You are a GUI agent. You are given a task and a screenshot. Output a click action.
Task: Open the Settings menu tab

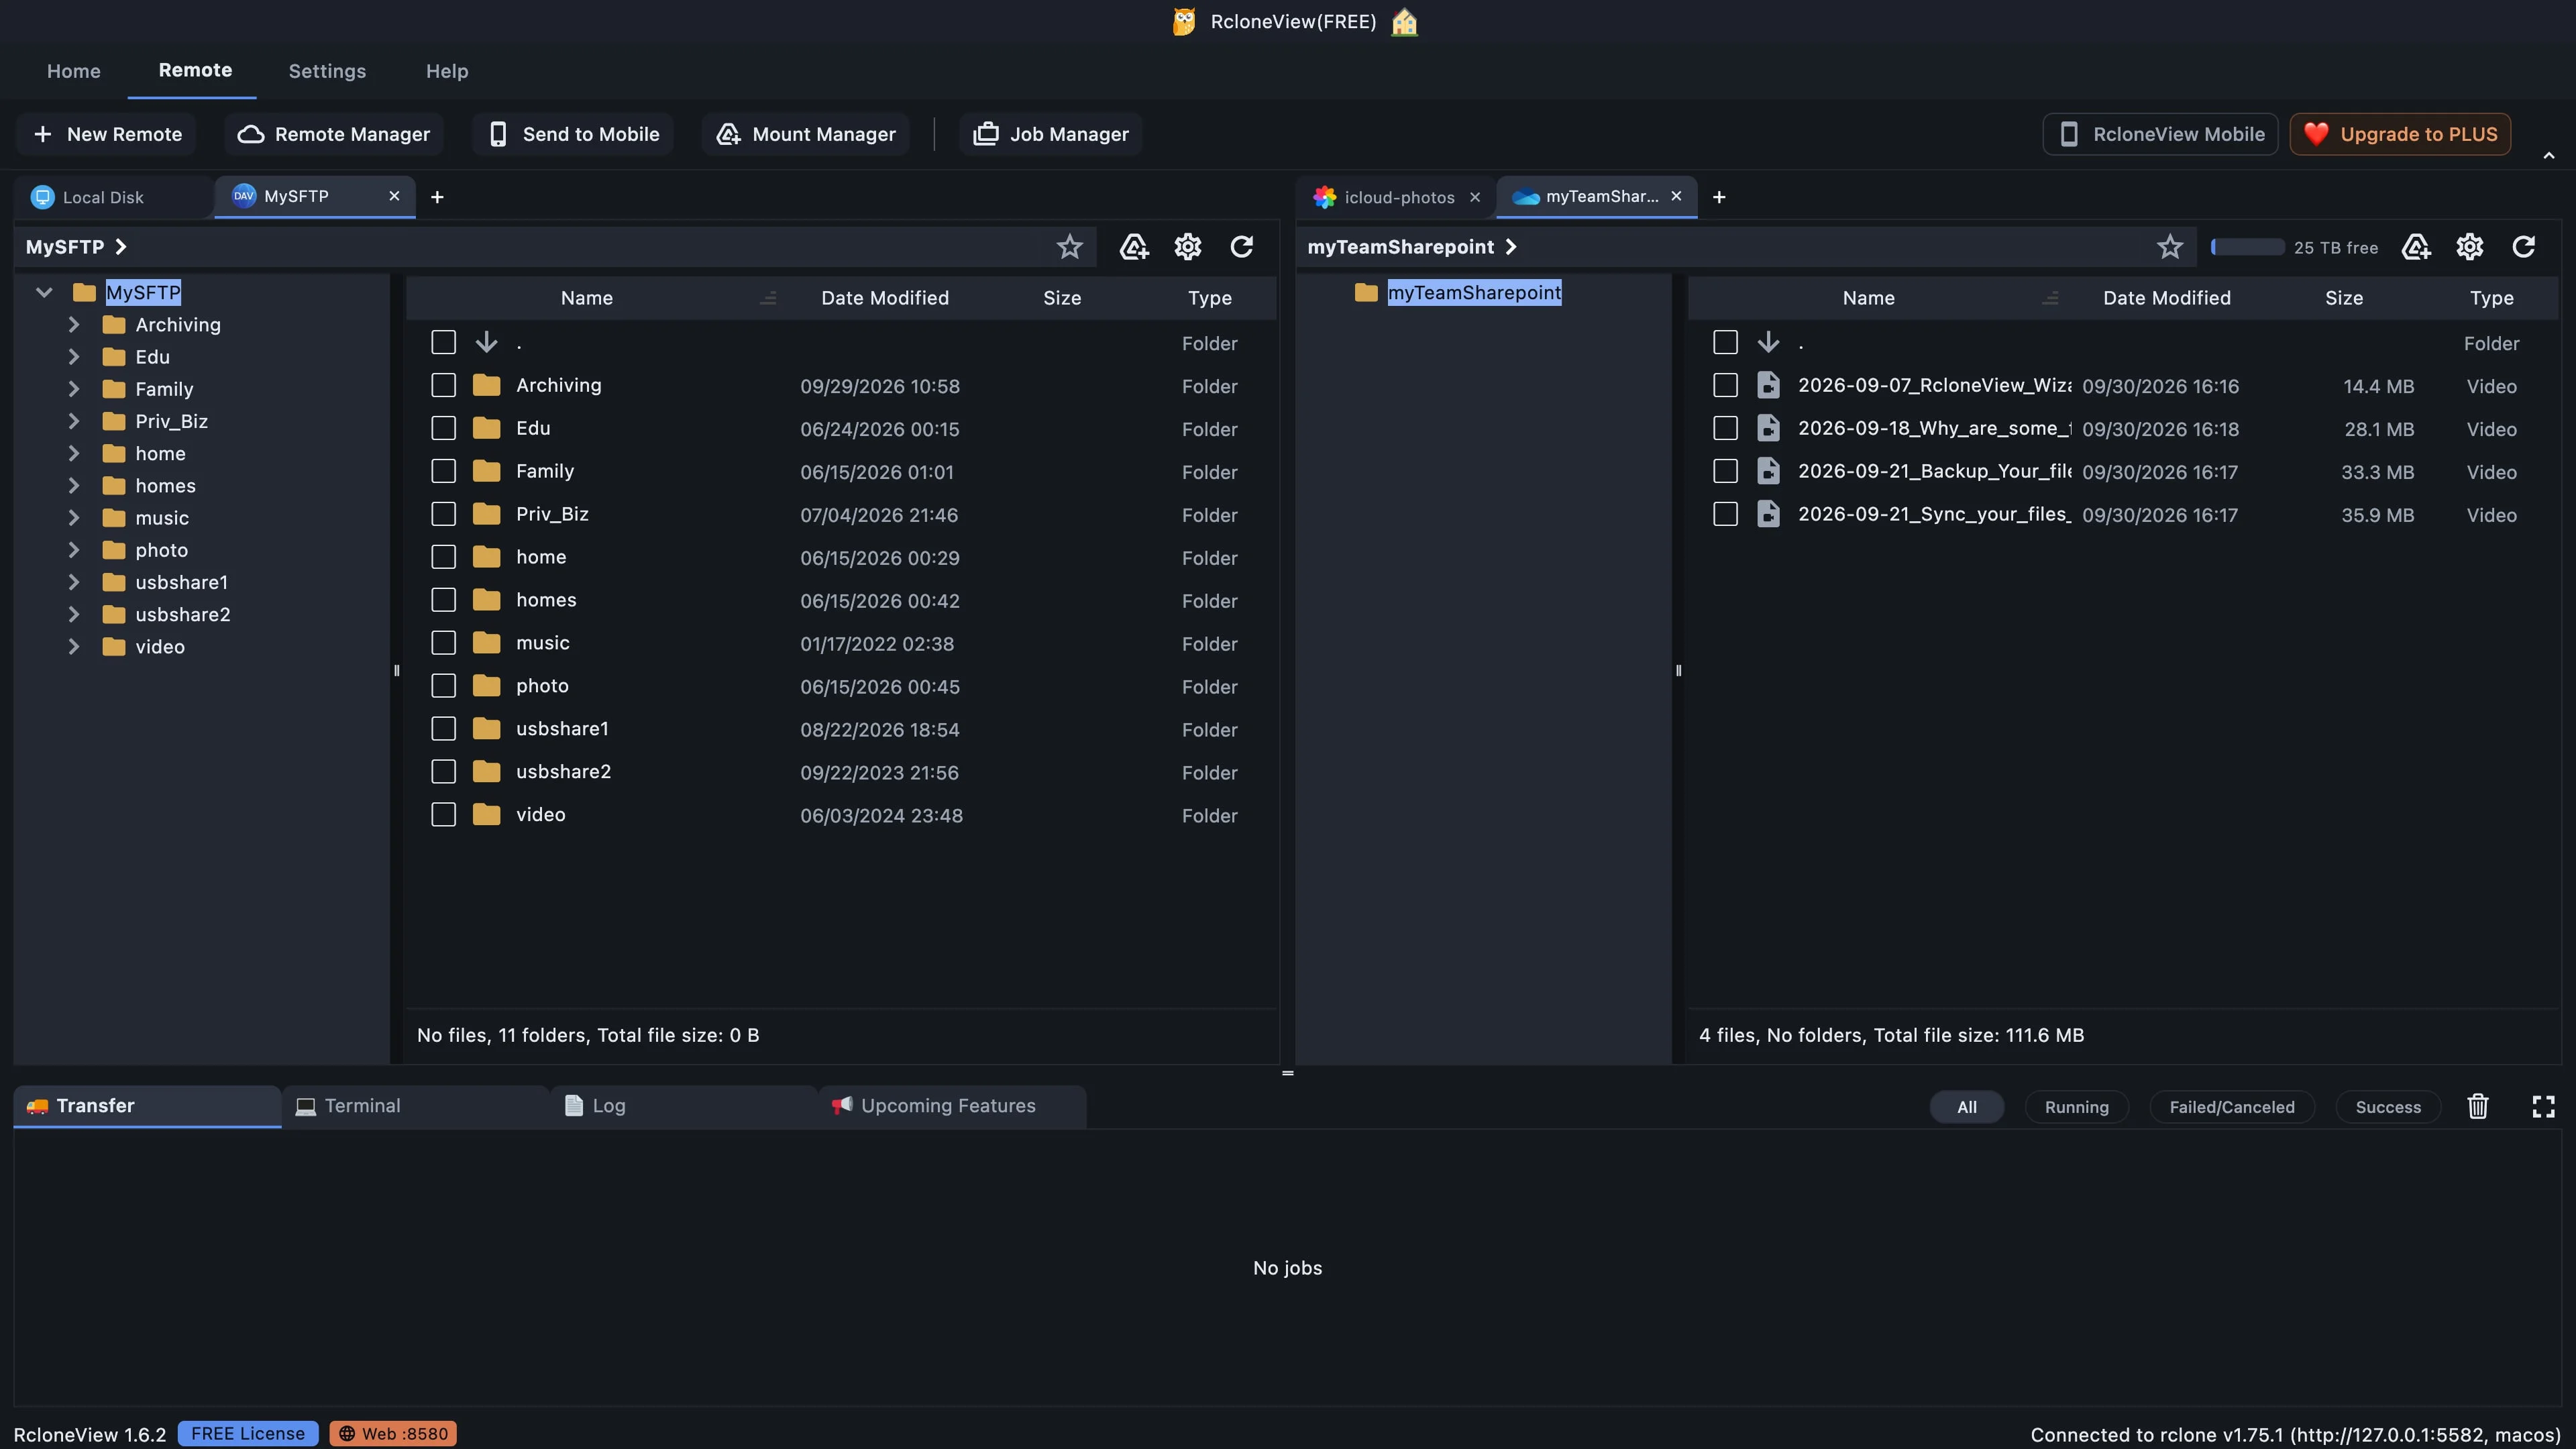327,71
